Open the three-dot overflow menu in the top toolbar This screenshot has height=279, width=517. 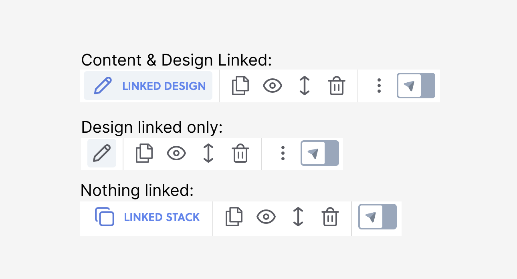(378, 86)
